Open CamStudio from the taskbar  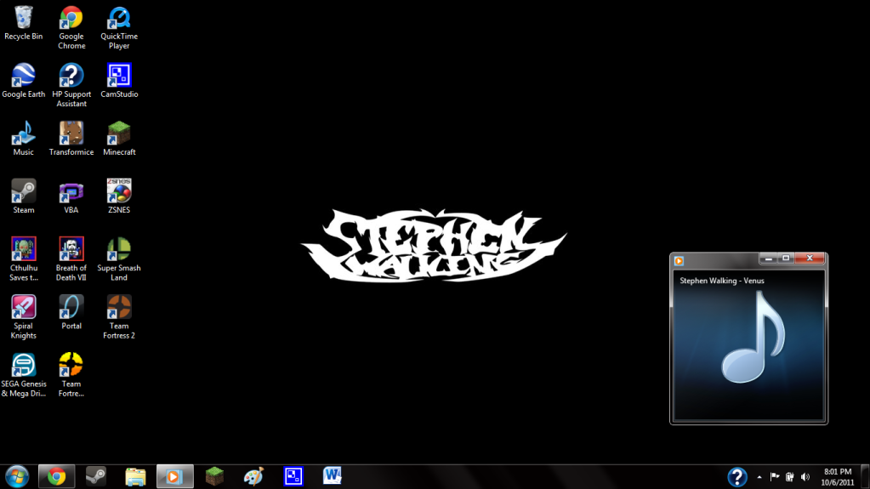(x=293, y=477)
